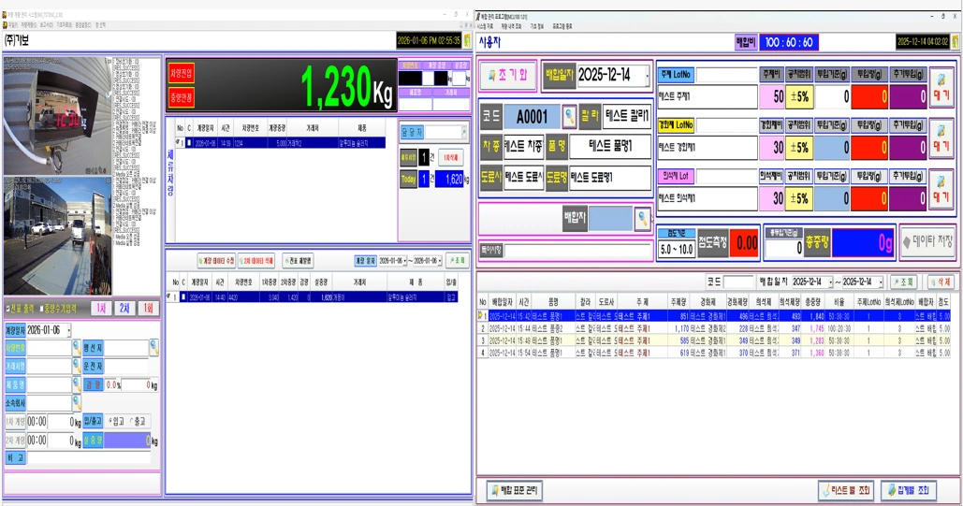The width and height of the screenshot is (963, 506).
Task: Select row with vehicle number 1234
Action: tap(281, 142)
